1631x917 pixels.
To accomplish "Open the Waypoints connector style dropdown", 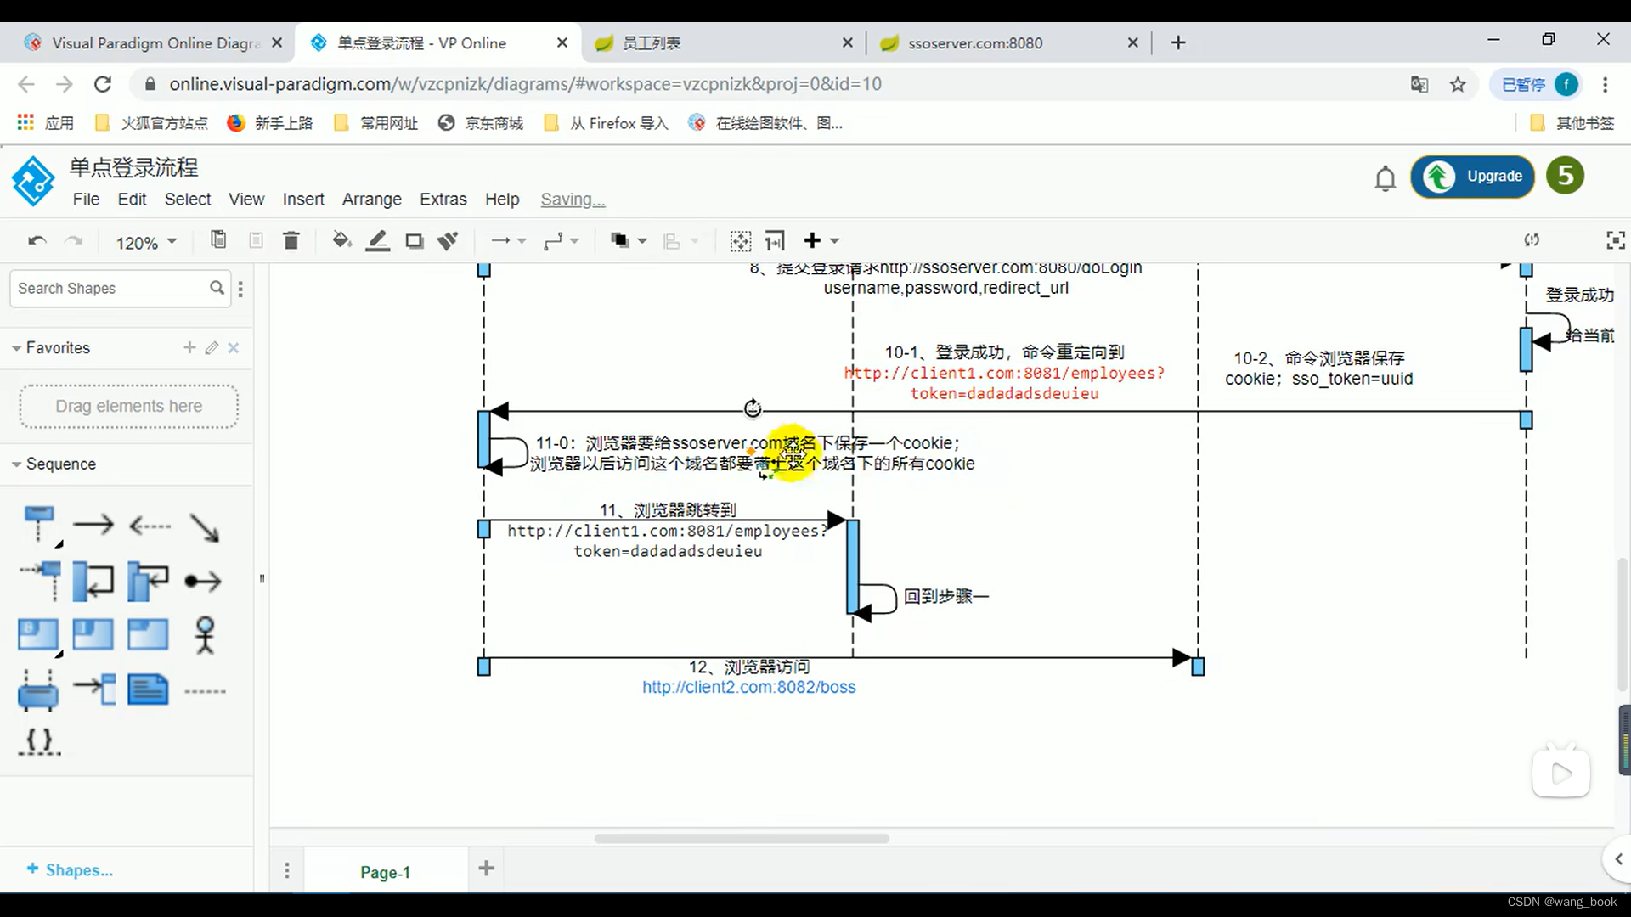I will point(561,241).
